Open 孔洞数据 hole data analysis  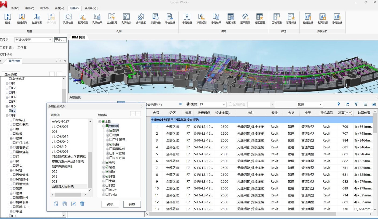[322, 19]
